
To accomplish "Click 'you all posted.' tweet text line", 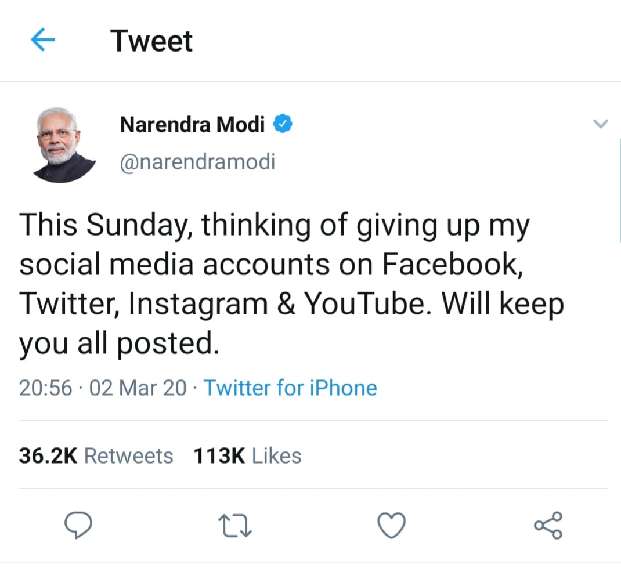I will pos(119,344).
